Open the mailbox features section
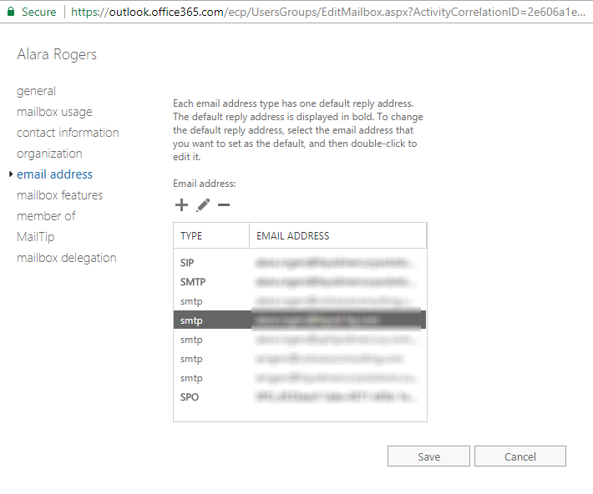Viewport: 593px width, 494px height. tap(60, 194)
